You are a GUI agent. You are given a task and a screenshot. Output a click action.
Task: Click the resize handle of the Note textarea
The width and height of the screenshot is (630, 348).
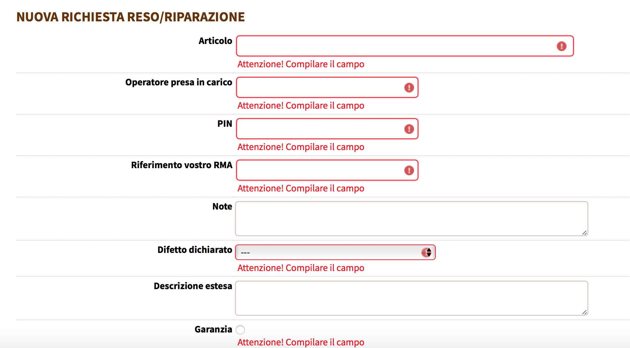point(584,233)
